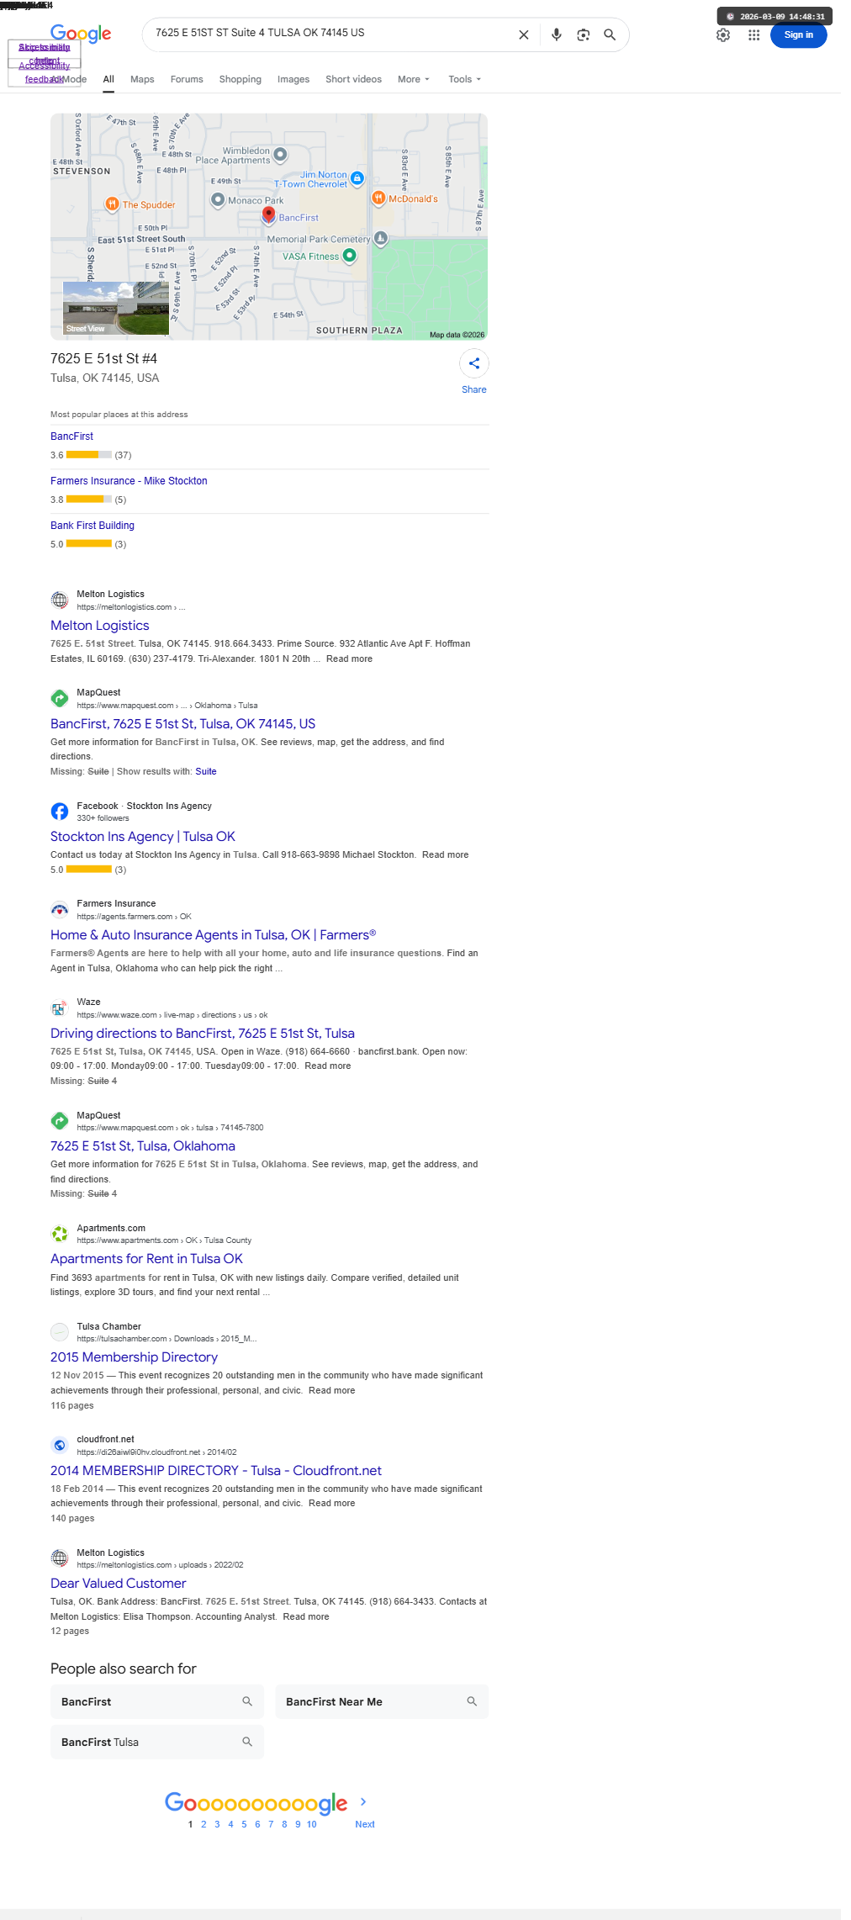Open search by image camera icon
The image size is (851, 1920).
click(x=583, y=34)
